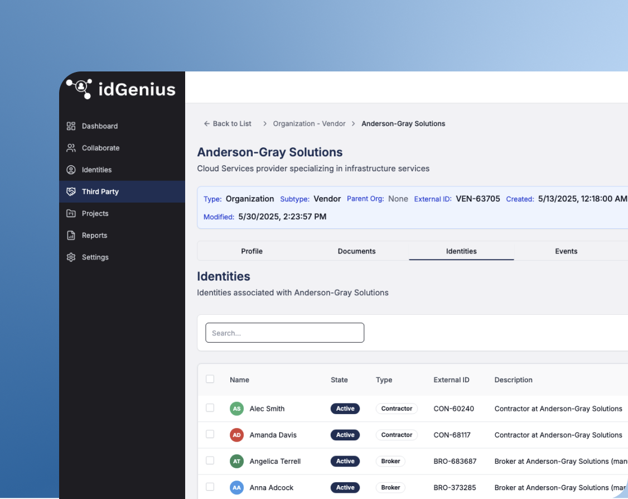Check the box for Alec Smith
The height and width of the screenshot is (499, 628).
pos(210,407)
